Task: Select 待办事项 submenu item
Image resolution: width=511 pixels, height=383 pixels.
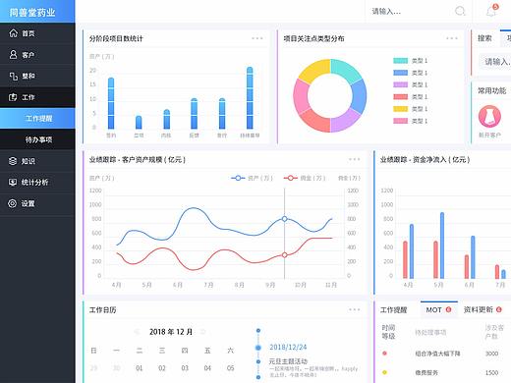Action: point(37,139)
